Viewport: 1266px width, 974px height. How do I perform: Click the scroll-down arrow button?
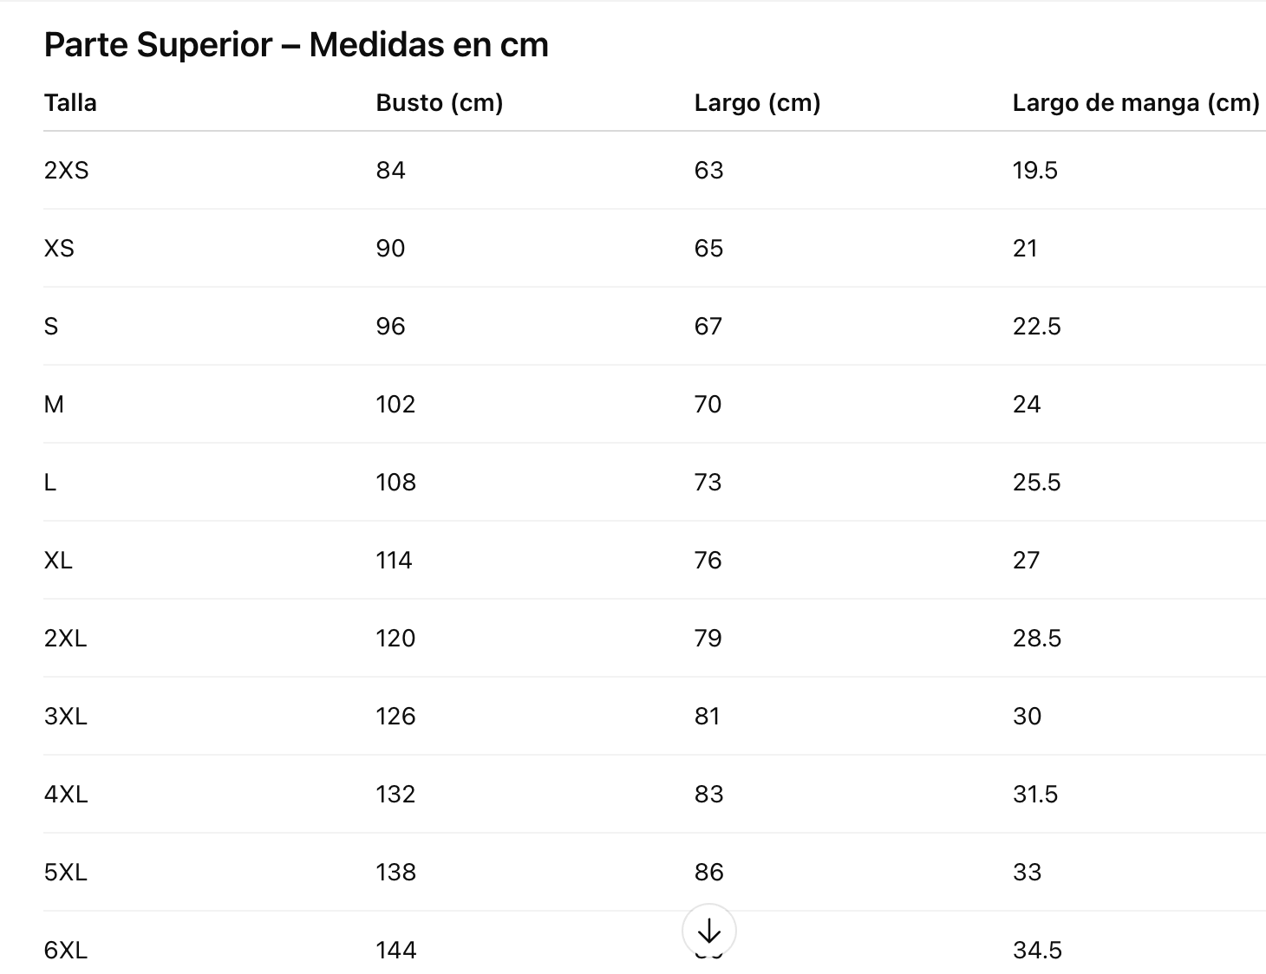click(x=708, y=931)
